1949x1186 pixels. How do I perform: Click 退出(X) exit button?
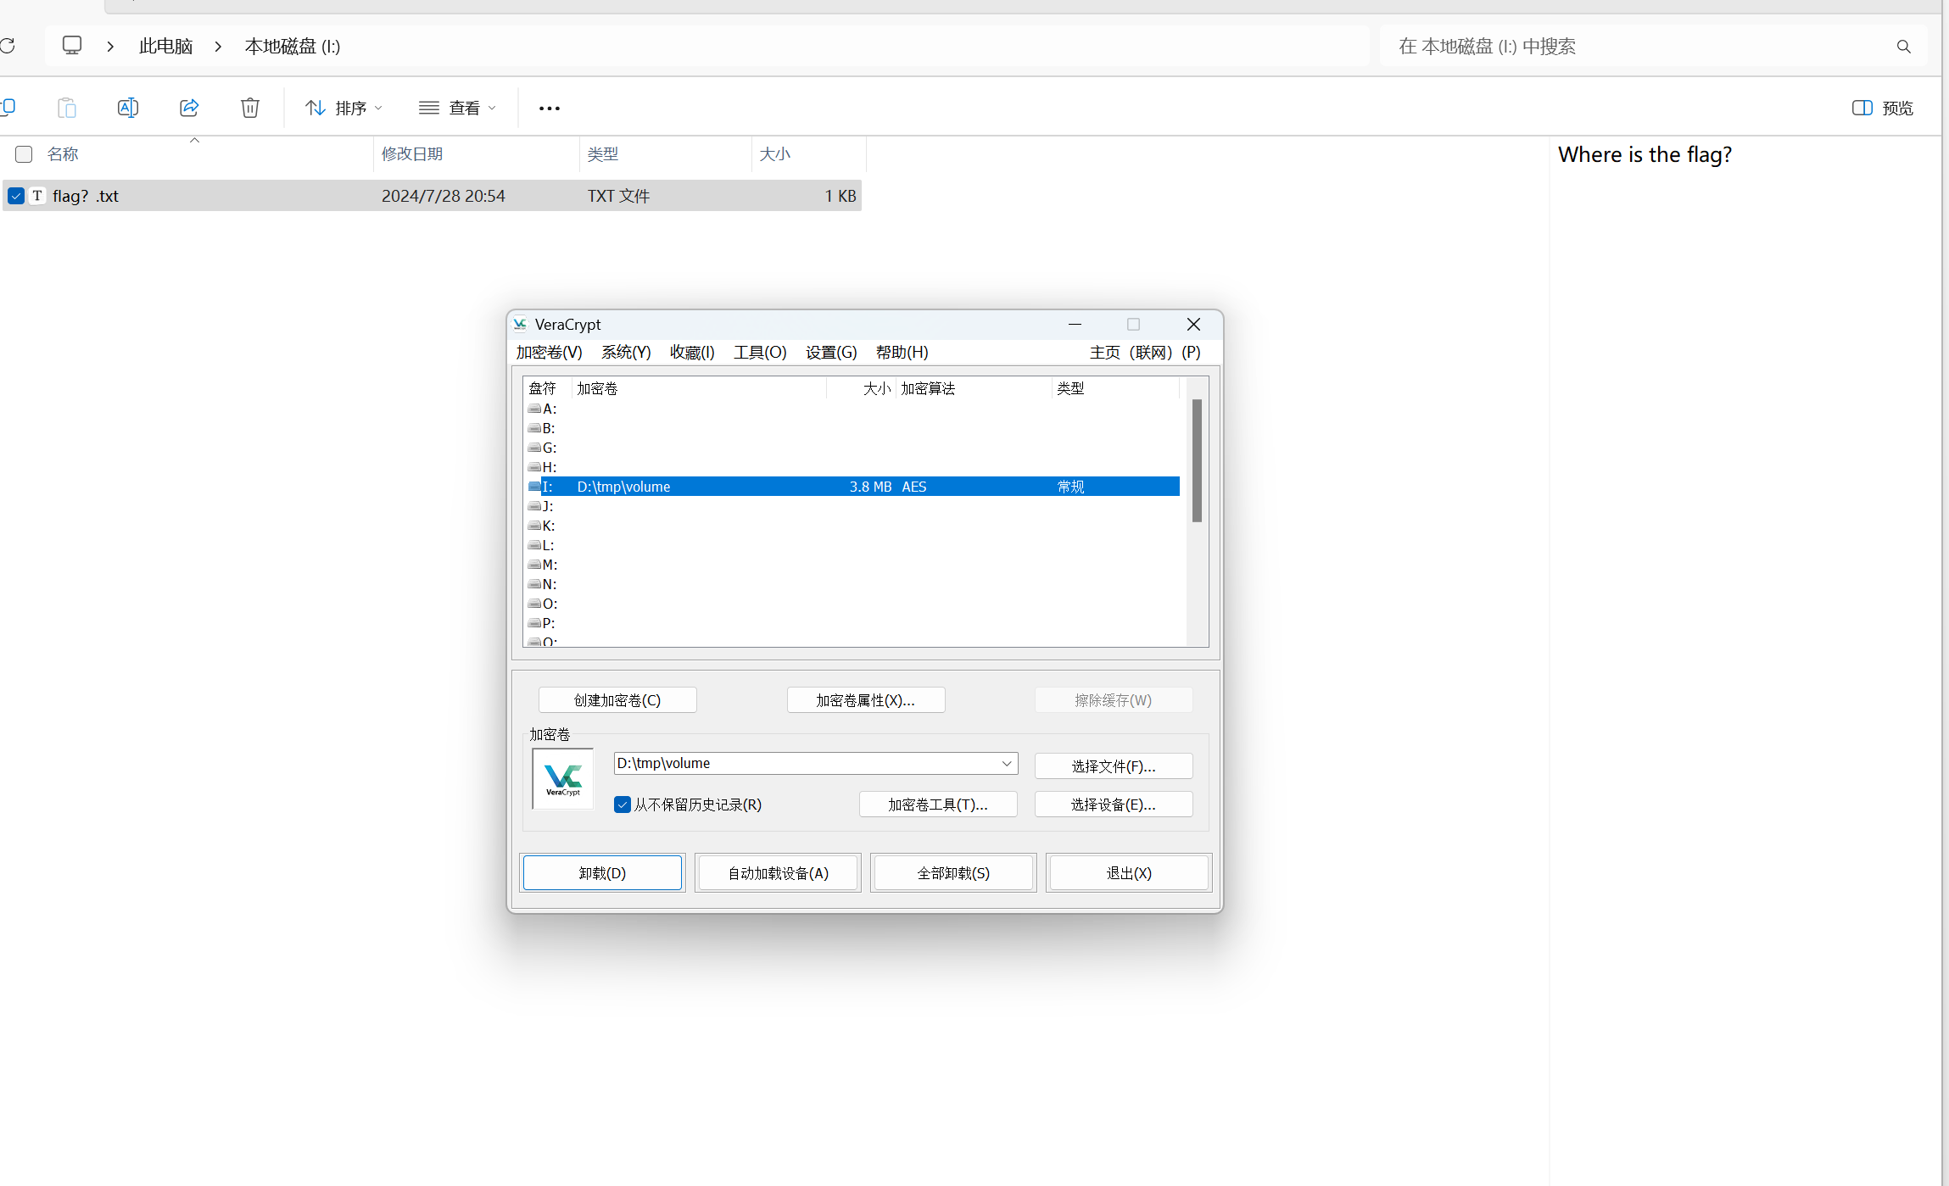pos(1129,873)
